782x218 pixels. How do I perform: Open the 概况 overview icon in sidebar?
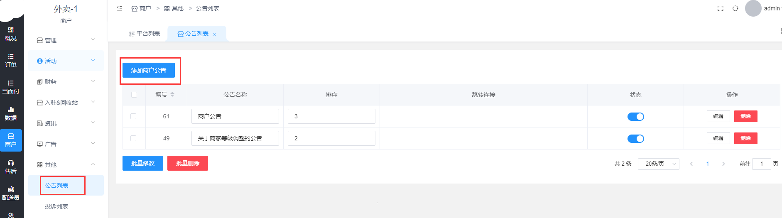(x=11, y=34)
